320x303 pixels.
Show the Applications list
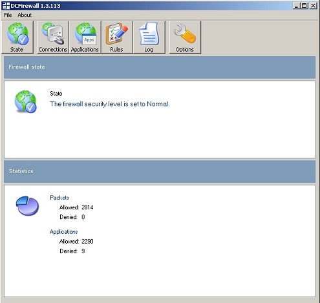[x=85, y=37]
